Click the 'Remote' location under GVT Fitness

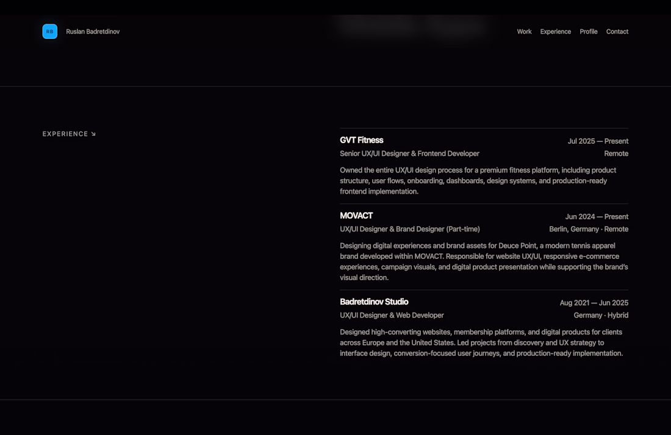[x=616, y=154]
